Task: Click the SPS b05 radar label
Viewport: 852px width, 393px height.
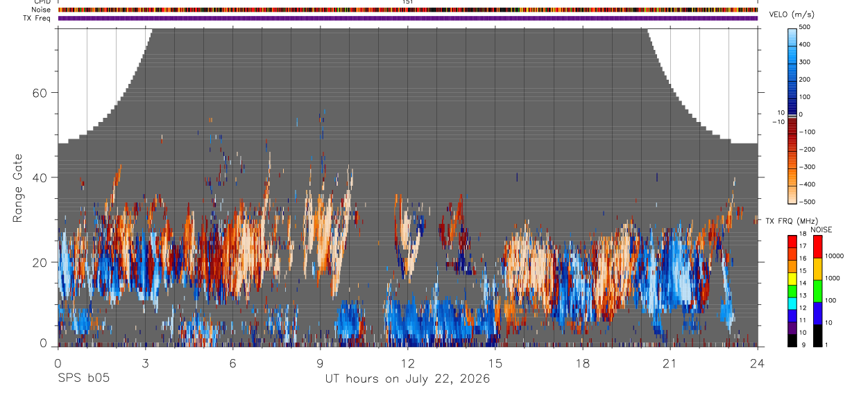Action: coord(82,379)
